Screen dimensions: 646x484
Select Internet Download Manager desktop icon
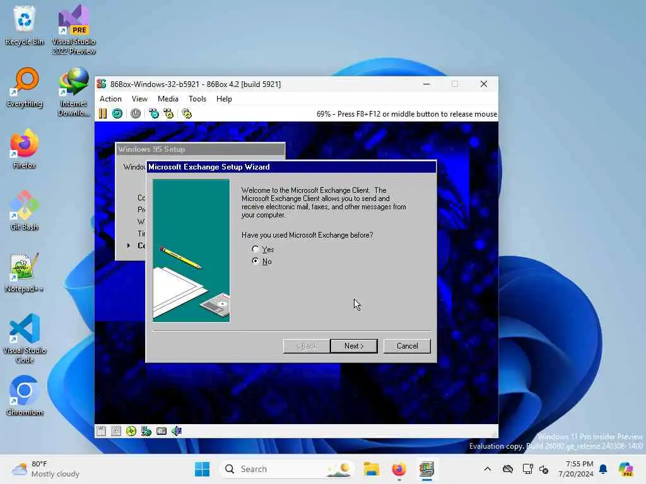(74, 92)
